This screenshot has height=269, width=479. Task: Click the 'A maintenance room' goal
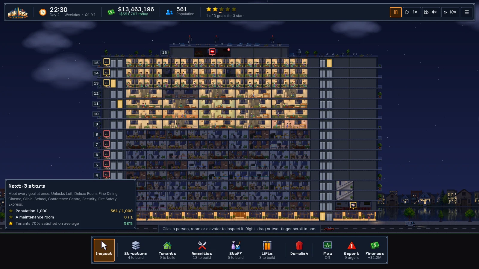(71, 217)
